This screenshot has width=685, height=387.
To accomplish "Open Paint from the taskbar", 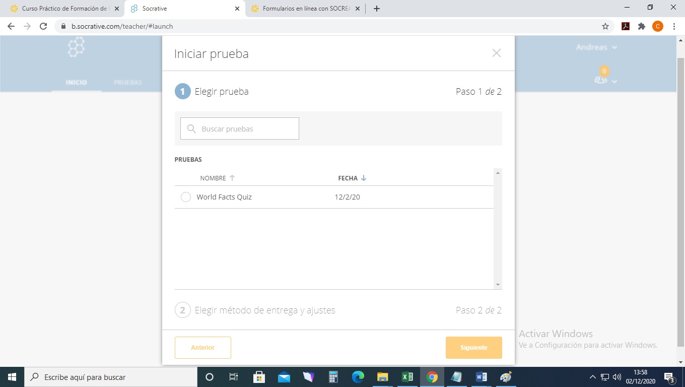I will pyautogui.click(x=506, y=377).
